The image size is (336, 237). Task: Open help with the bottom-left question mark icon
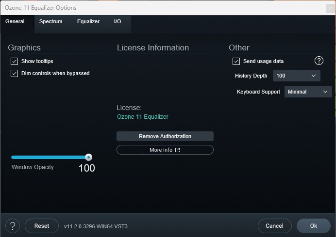point(13,226)
